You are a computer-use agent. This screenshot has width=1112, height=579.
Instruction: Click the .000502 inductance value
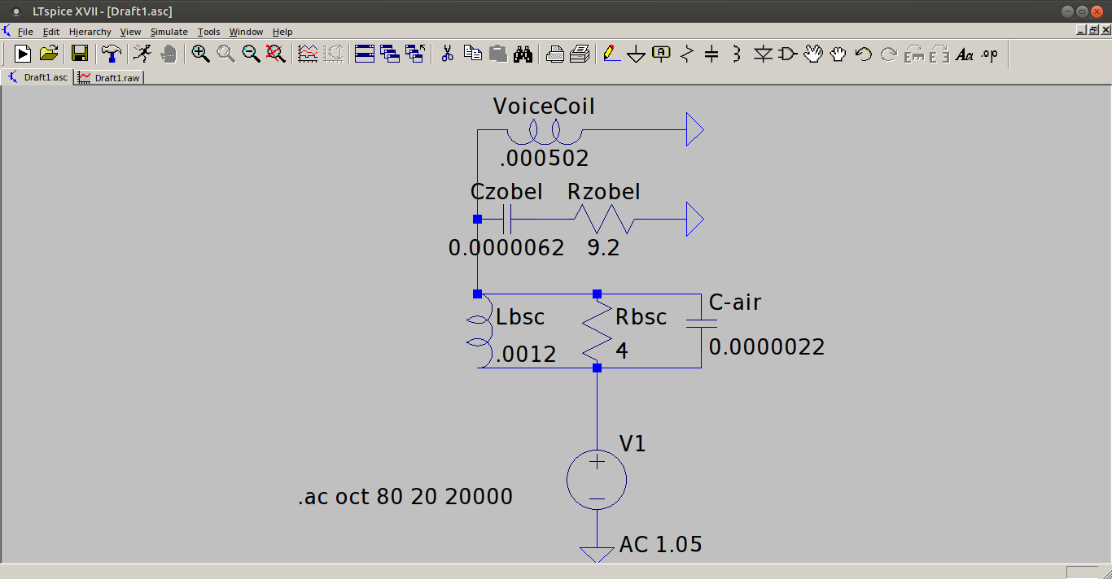[x=544, y=158]
